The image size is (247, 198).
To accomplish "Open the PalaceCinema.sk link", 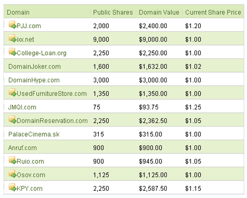I will coord(34,134).
